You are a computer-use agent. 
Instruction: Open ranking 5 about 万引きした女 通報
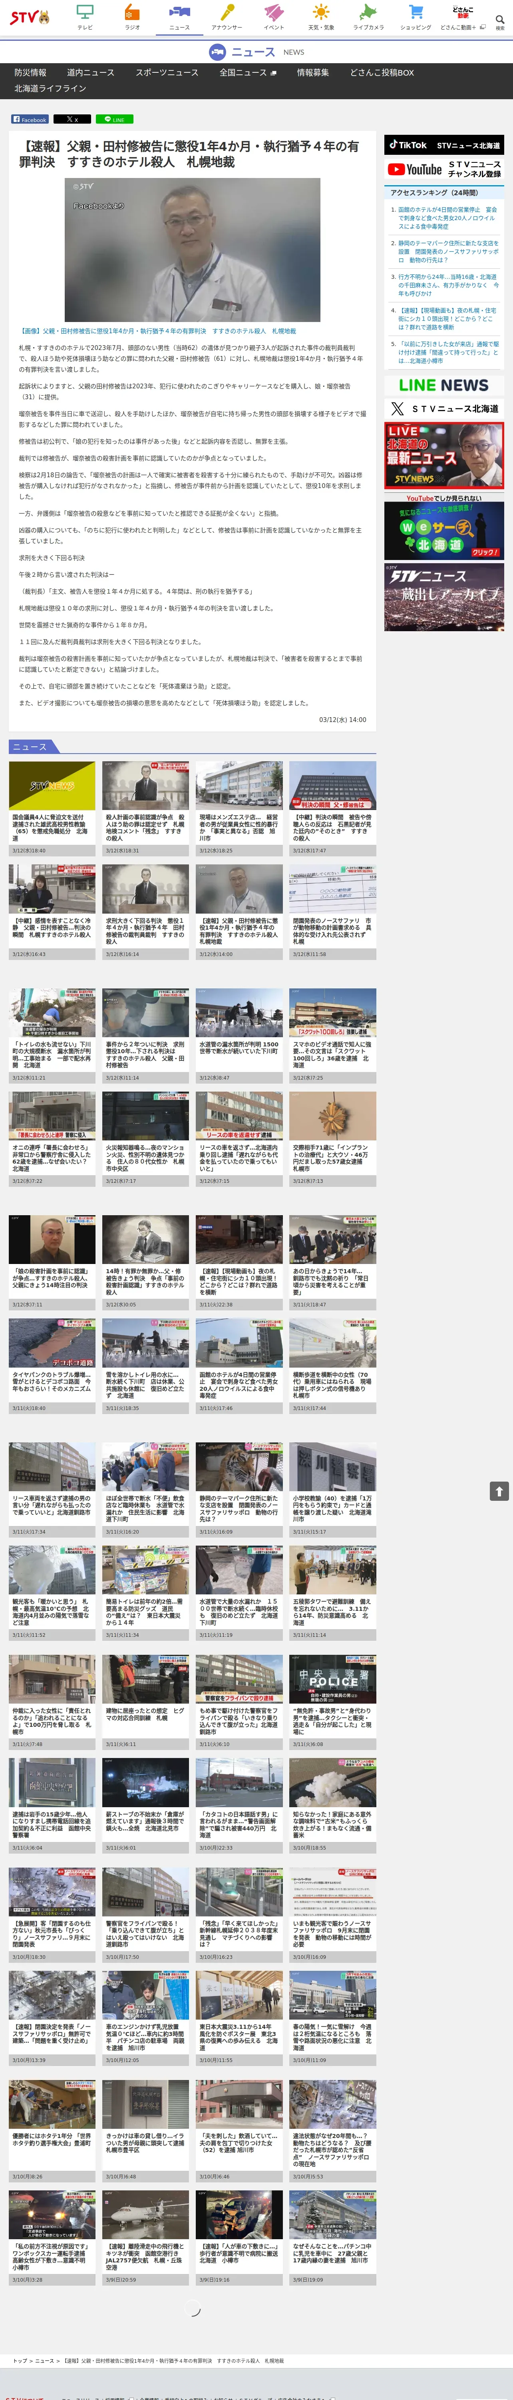click(x=448, y=352)
